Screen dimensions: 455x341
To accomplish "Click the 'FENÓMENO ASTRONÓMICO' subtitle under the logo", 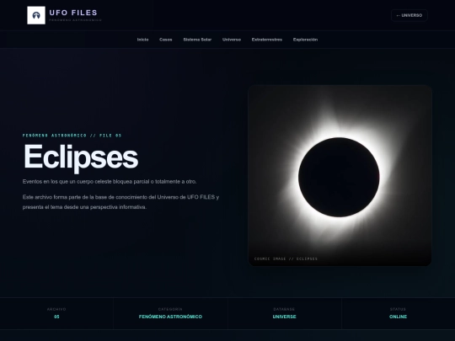I will coord(76,20).
